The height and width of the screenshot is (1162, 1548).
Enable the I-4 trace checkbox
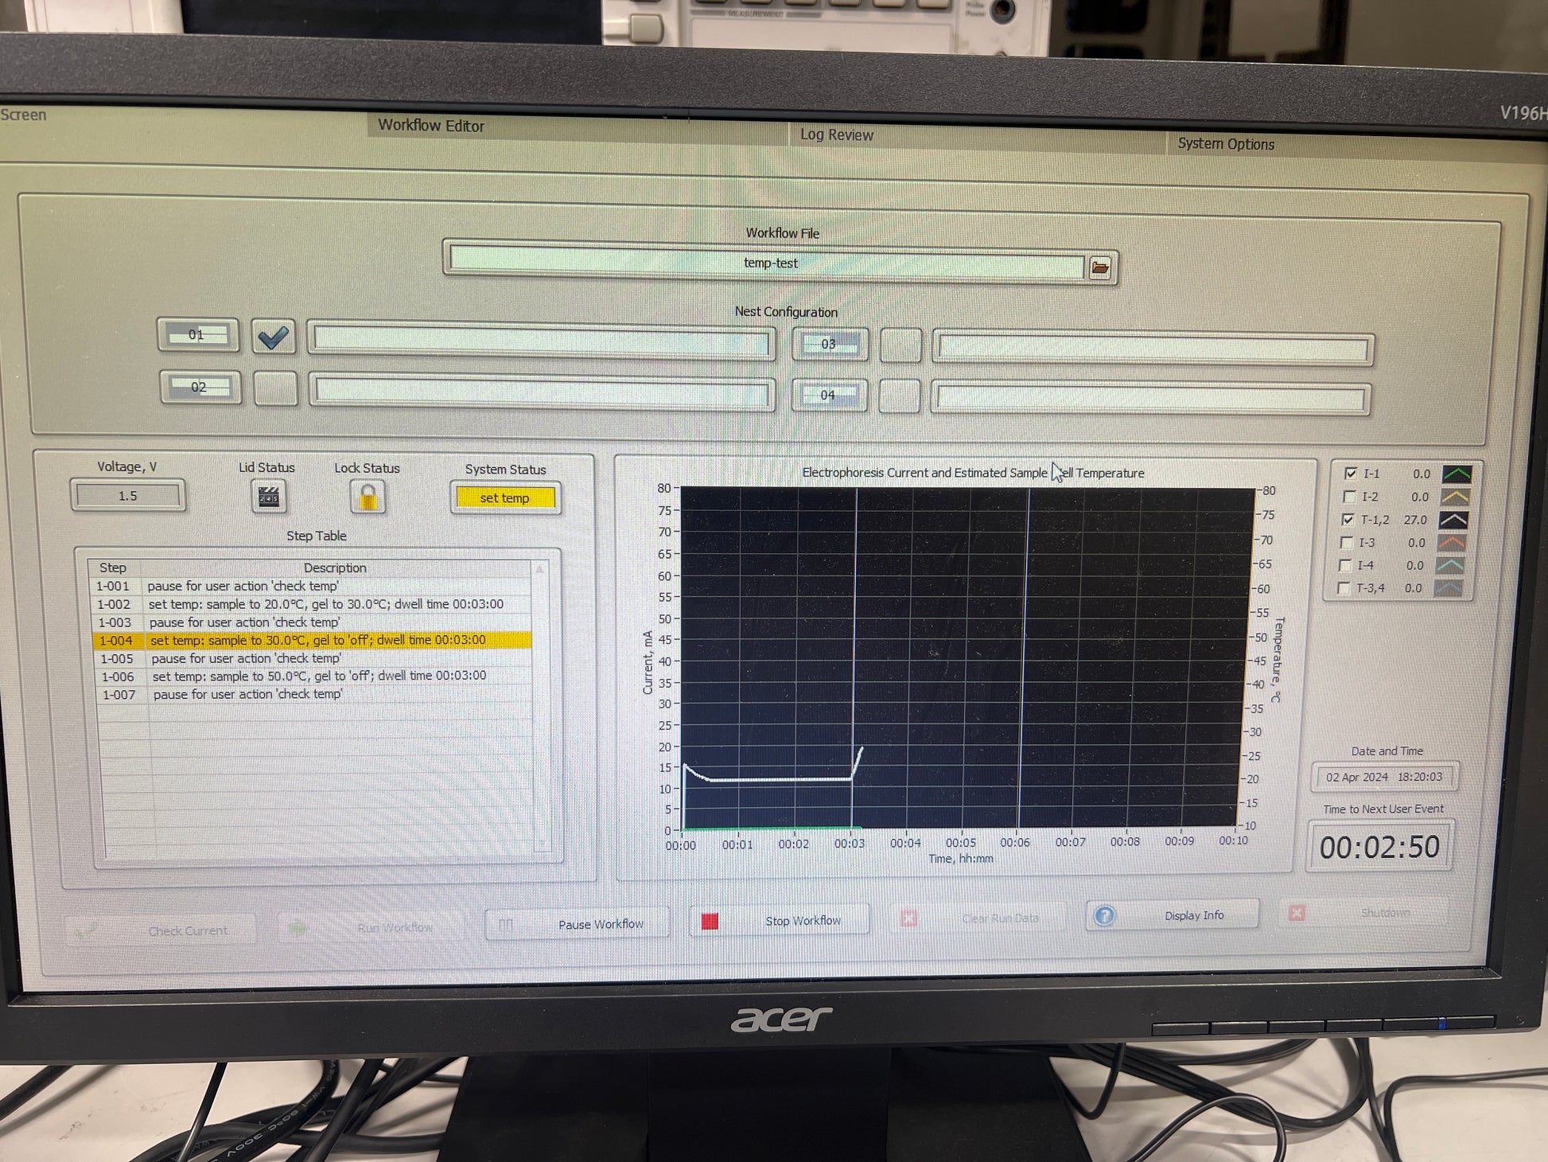[1345, 566]
